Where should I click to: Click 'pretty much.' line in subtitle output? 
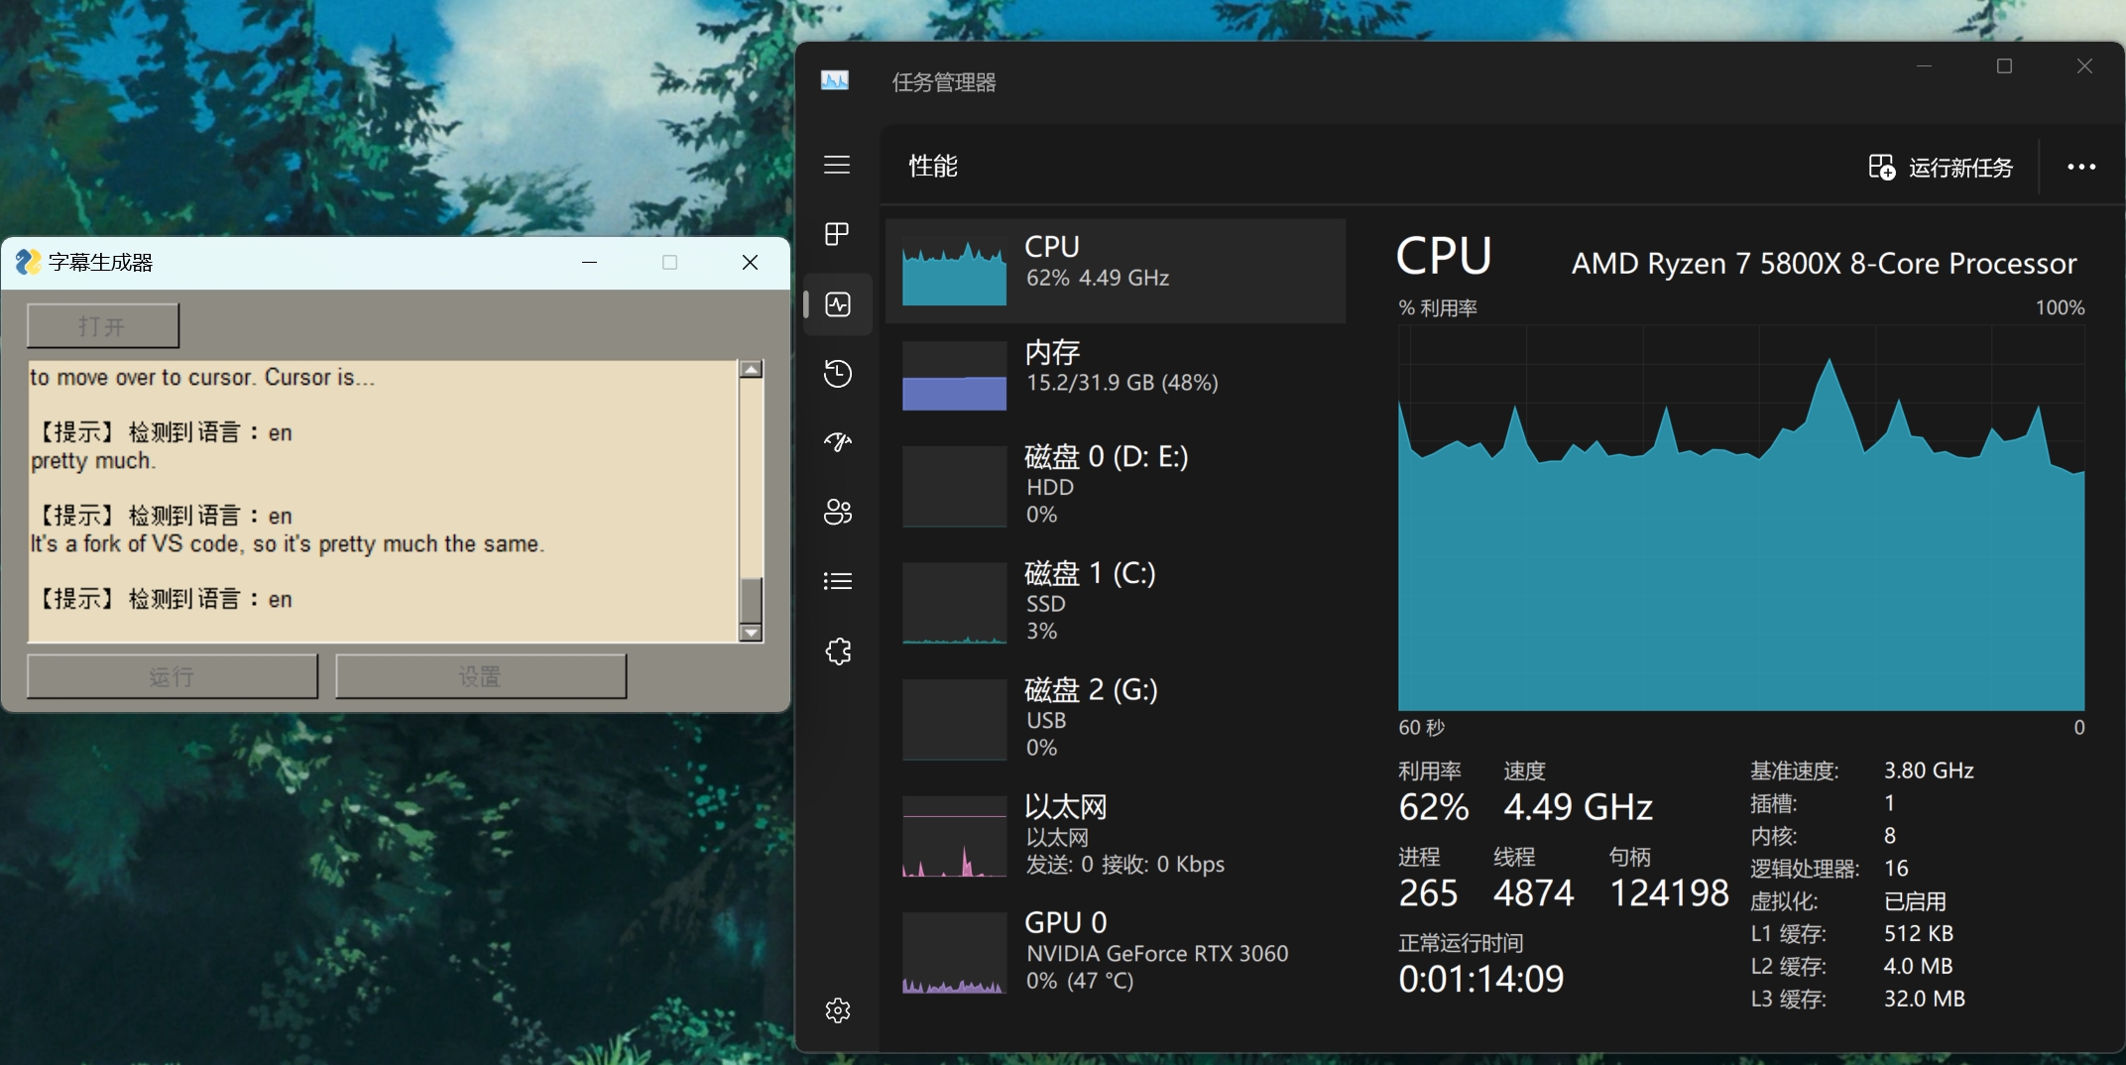(93, 461)
